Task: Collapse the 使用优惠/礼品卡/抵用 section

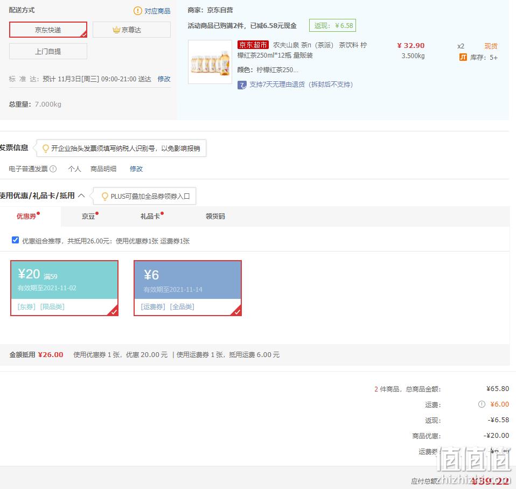Action: pyautogui.click(x=81, y=196)
